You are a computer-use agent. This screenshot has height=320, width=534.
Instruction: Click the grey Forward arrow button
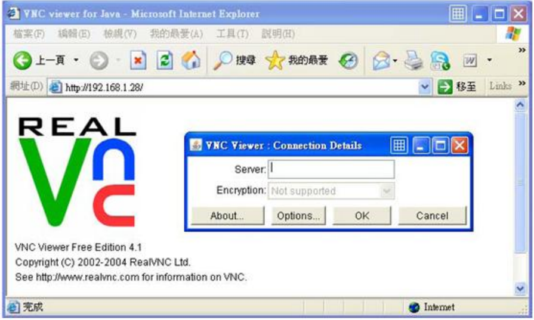click(x=99, y=61)
